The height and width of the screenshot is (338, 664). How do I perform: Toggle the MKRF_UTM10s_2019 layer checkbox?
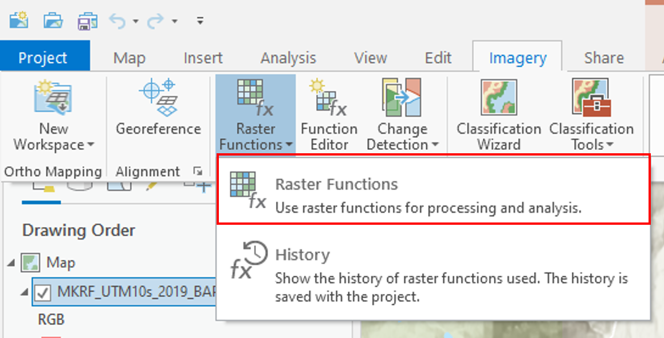(43, 292)
